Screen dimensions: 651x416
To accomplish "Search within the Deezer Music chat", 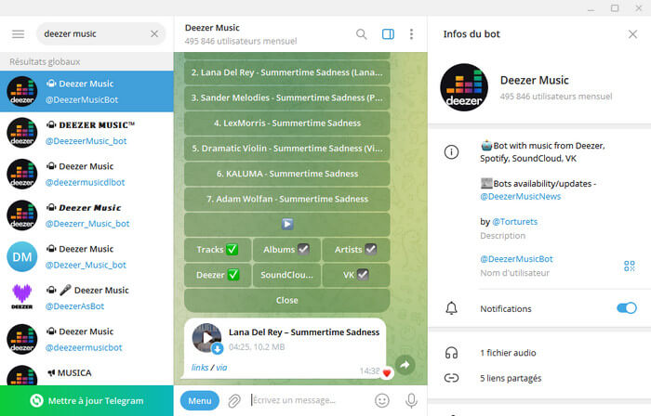I will pos(361,34).
